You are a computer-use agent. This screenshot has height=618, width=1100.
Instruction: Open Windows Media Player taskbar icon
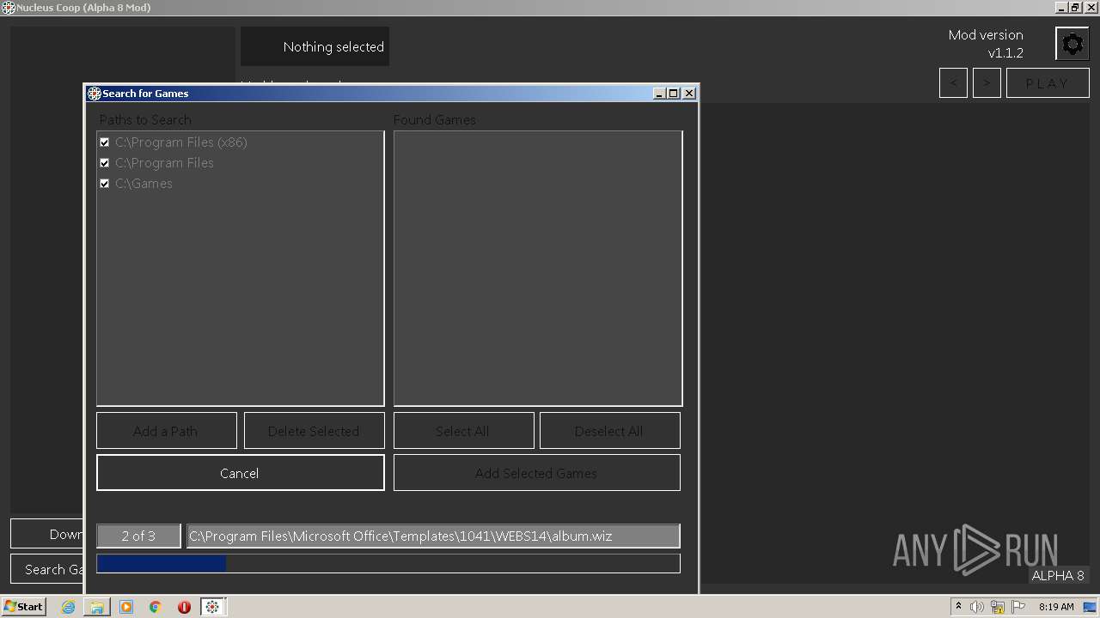(x=126, y=607)
